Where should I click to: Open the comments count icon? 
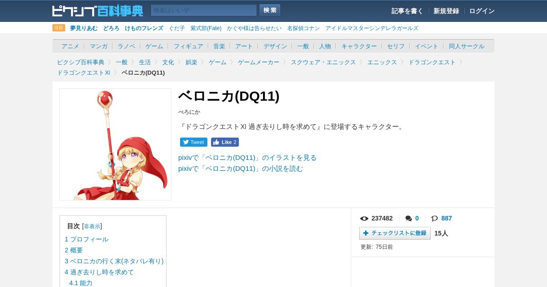coord(408,219)
